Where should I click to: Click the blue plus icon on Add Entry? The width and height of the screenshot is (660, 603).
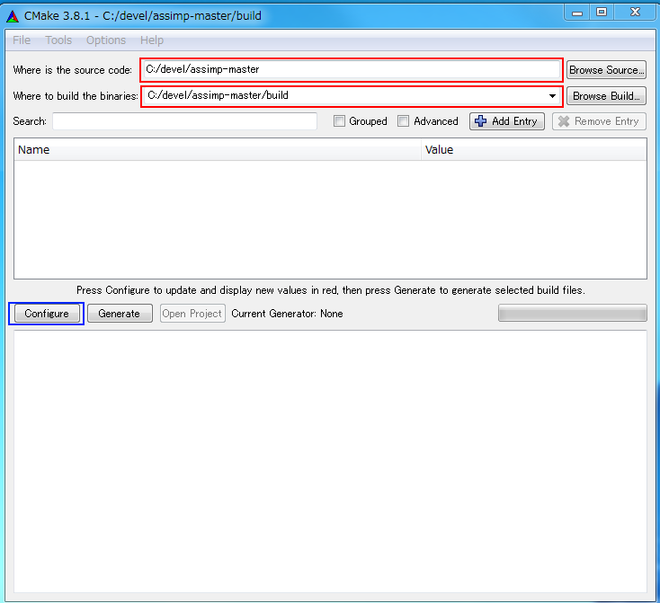point(480,121)
